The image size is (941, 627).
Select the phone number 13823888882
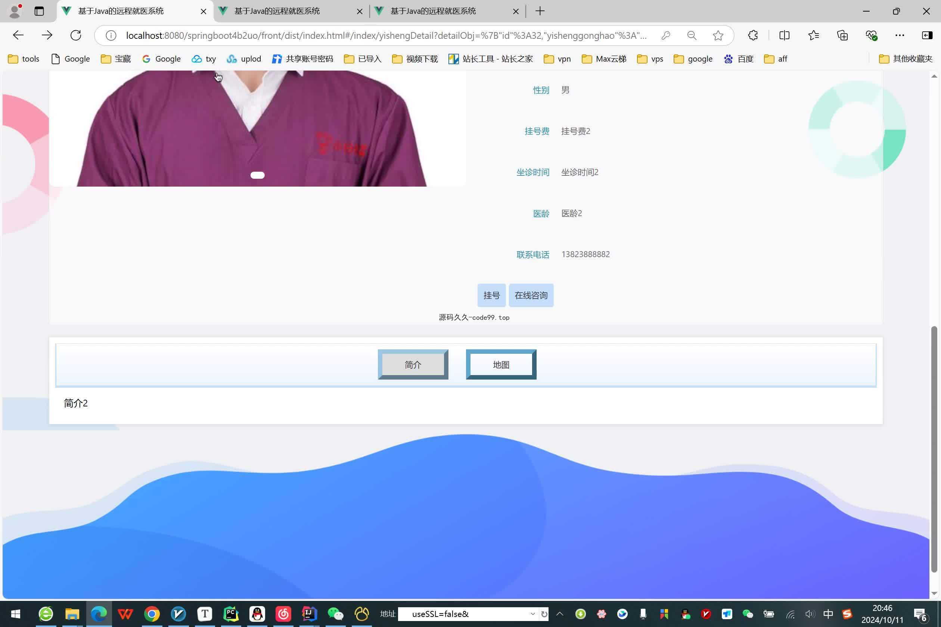(586, 254)
